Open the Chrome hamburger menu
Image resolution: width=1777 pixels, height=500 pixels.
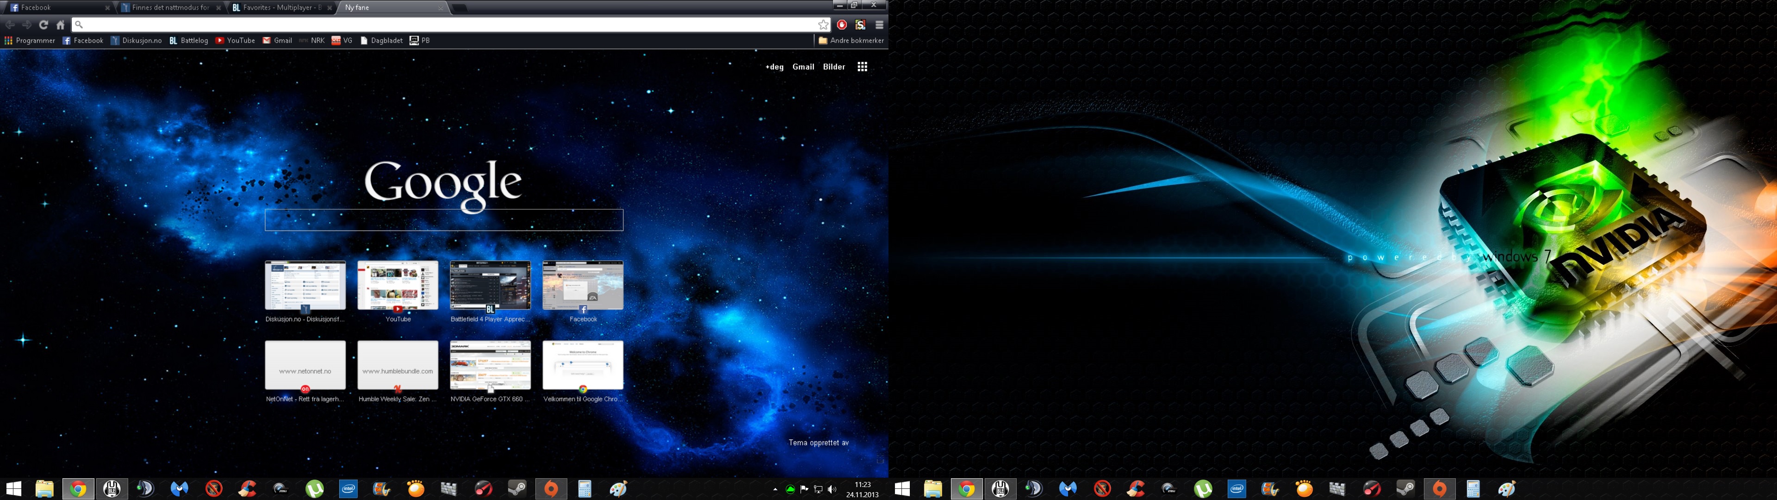879,25
